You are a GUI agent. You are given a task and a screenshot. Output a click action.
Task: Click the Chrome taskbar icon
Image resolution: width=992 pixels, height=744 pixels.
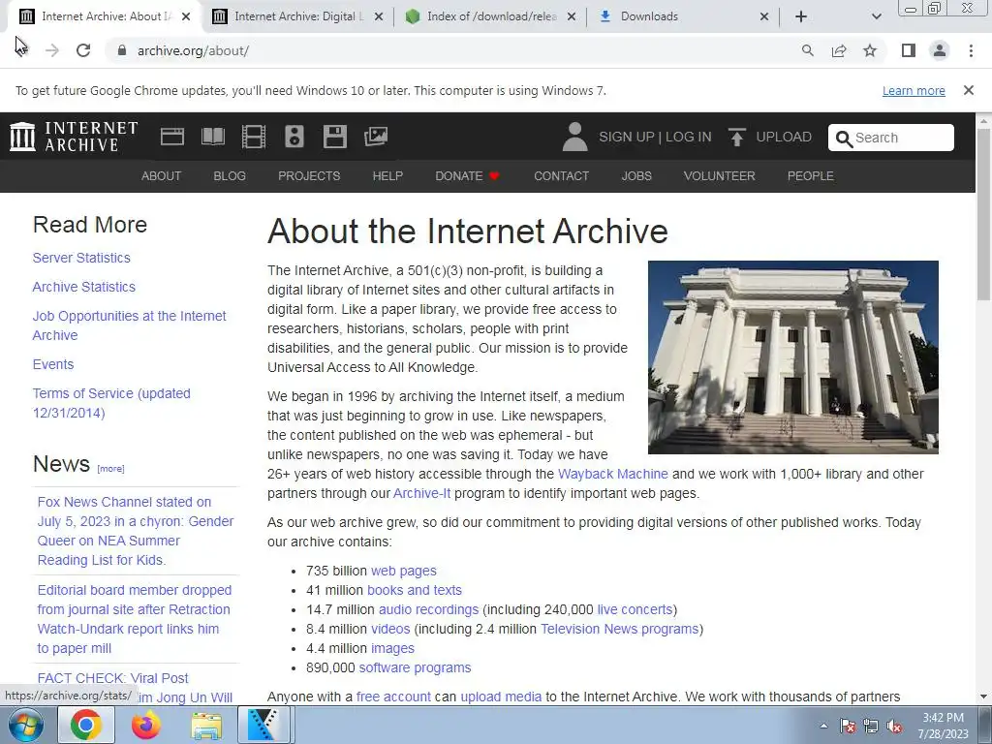pos(86,726)
